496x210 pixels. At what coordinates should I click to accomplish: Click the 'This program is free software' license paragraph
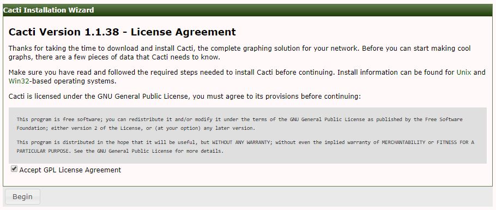[239, 124]
